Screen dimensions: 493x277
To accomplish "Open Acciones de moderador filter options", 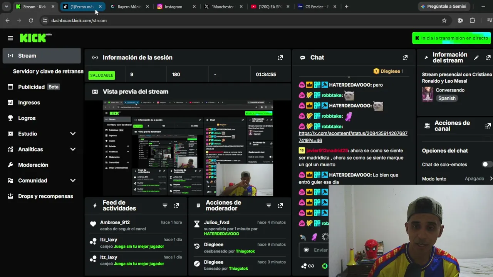I will pos(269,205).
